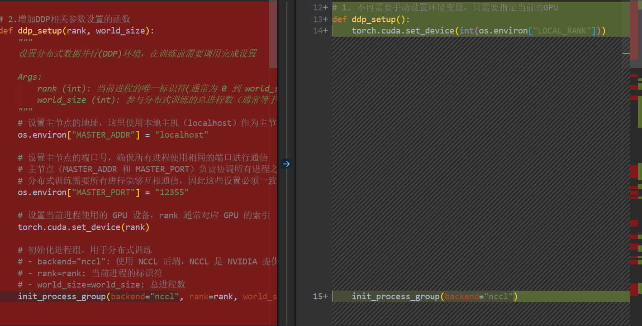Click the left diff pane vertical scrollbar thumb

[x=273, y=34]
